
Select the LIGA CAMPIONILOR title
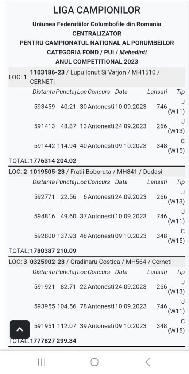pyautogui.click(x=97, y=10)
